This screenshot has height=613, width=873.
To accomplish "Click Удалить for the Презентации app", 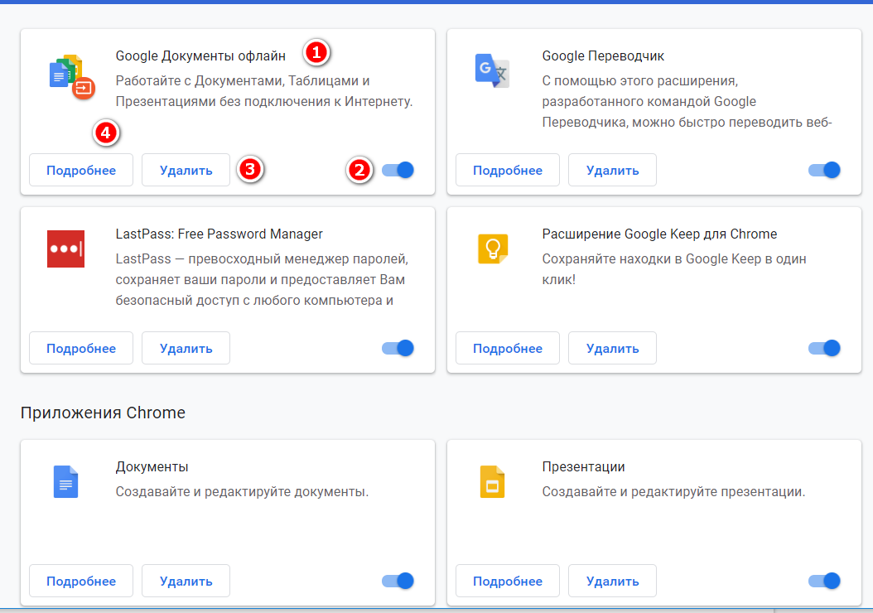I will (612, 581).
